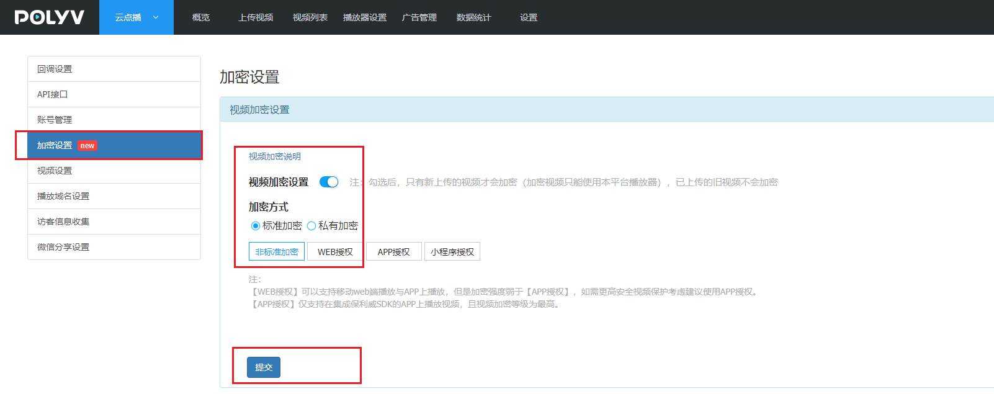The image size is (994, 394).
Task: Click the 视频加密设置 panel header
Action: click(x=607, y=109)
